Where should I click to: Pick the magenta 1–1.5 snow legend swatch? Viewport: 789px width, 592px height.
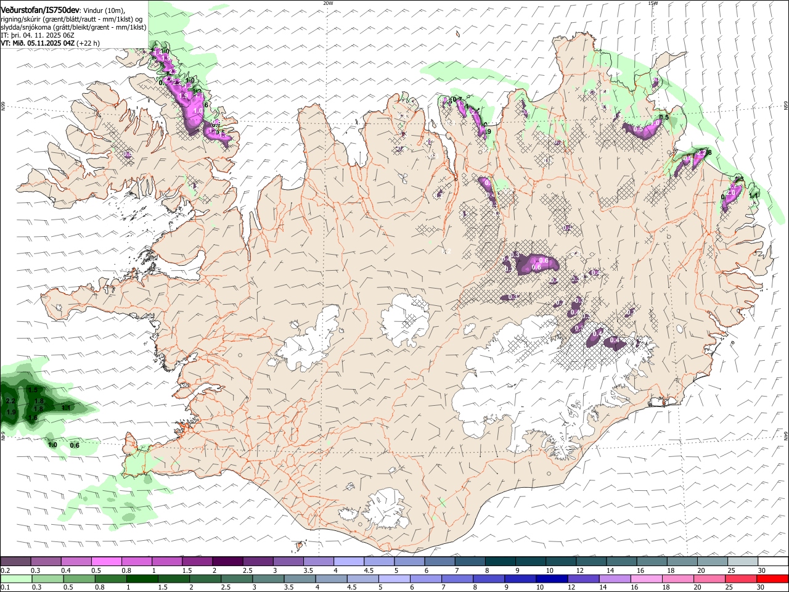167,562
